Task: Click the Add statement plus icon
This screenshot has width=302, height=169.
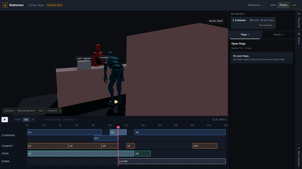Action: click(299, 148)
